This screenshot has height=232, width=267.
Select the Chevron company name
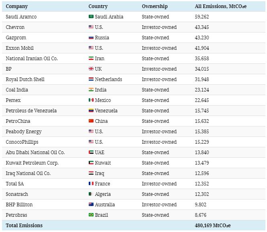pos(15,27)
